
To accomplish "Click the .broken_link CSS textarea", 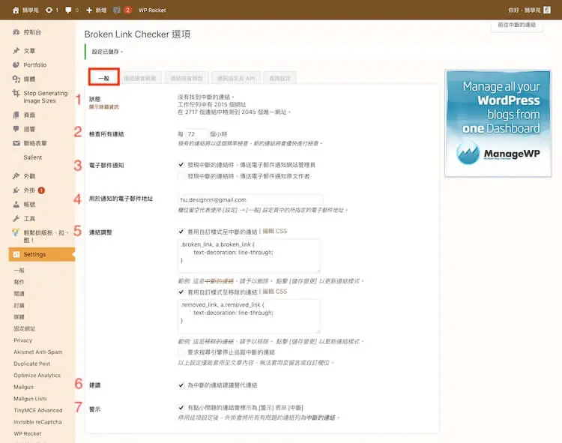I will (x=249, y=256).
